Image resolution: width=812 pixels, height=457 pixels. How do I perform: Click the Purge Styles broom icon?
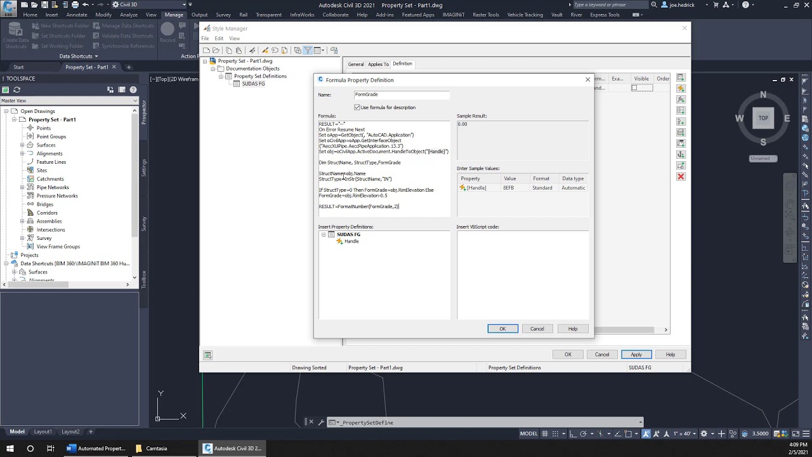pyautogui.click(x=252, y=50)
